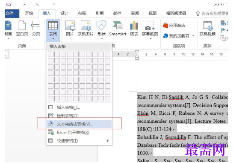Viewport: 233px width, 163px height.
Task: Click the link icon at ribbon right edge
Action: [x=223, y=23]
